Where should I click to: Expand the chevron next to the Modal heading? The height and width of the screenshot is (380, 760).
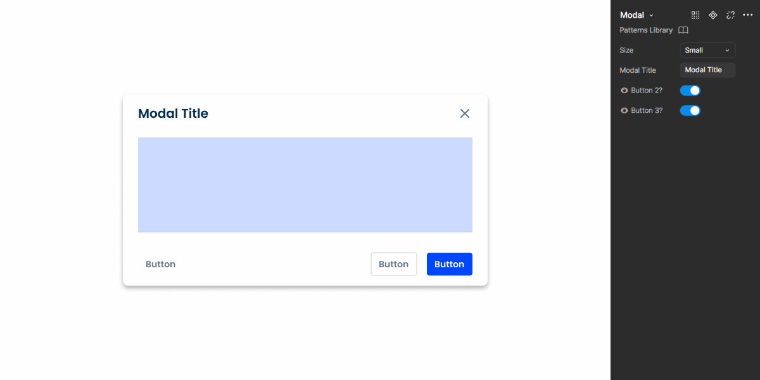pos(651,15)
